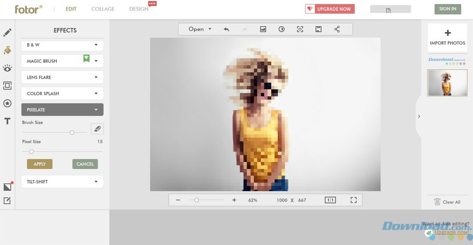Click the gray save button in header
This screenshot has width=473, height=245.
click(390, 9)
